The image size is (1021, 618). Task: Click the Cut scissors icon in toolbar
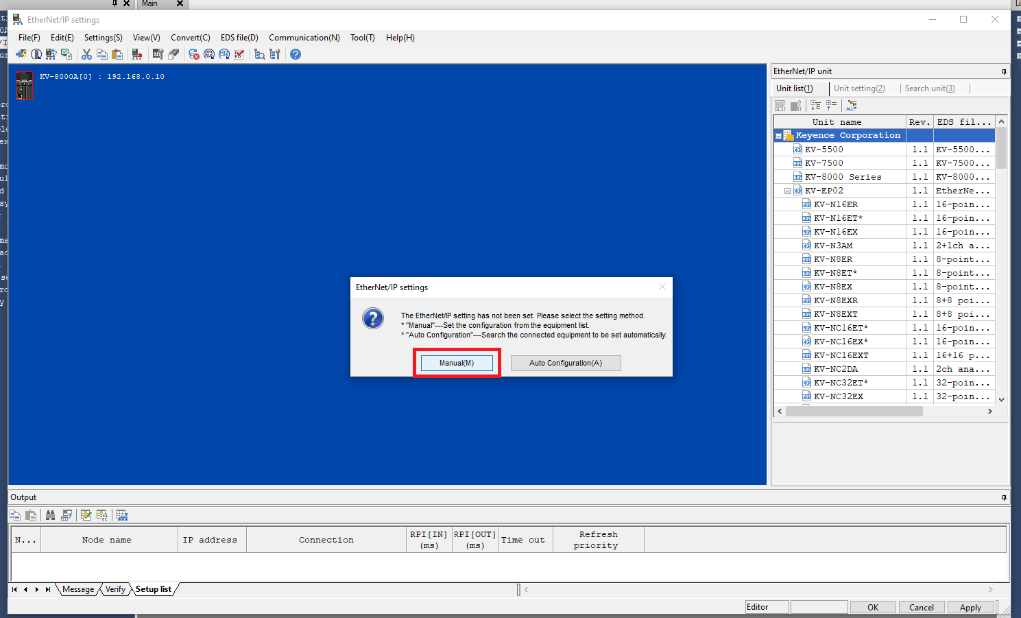(x=87, y=54)
